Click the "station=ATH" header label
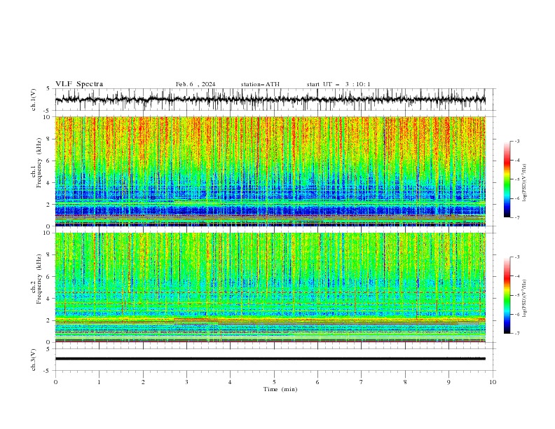This screenshot has height=429, width=555. click(x=260, y=84)
